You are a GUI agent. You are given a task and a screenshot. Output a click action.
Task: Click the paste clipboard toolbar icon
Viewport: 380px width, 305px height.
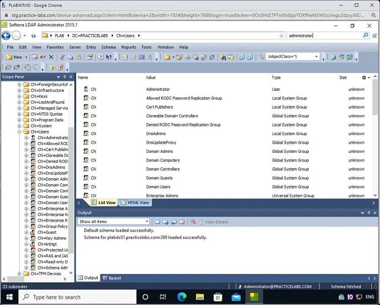tap(79, 57)
